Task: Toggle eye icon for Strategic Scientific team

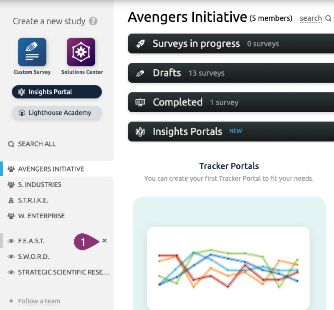Action: 11,272
